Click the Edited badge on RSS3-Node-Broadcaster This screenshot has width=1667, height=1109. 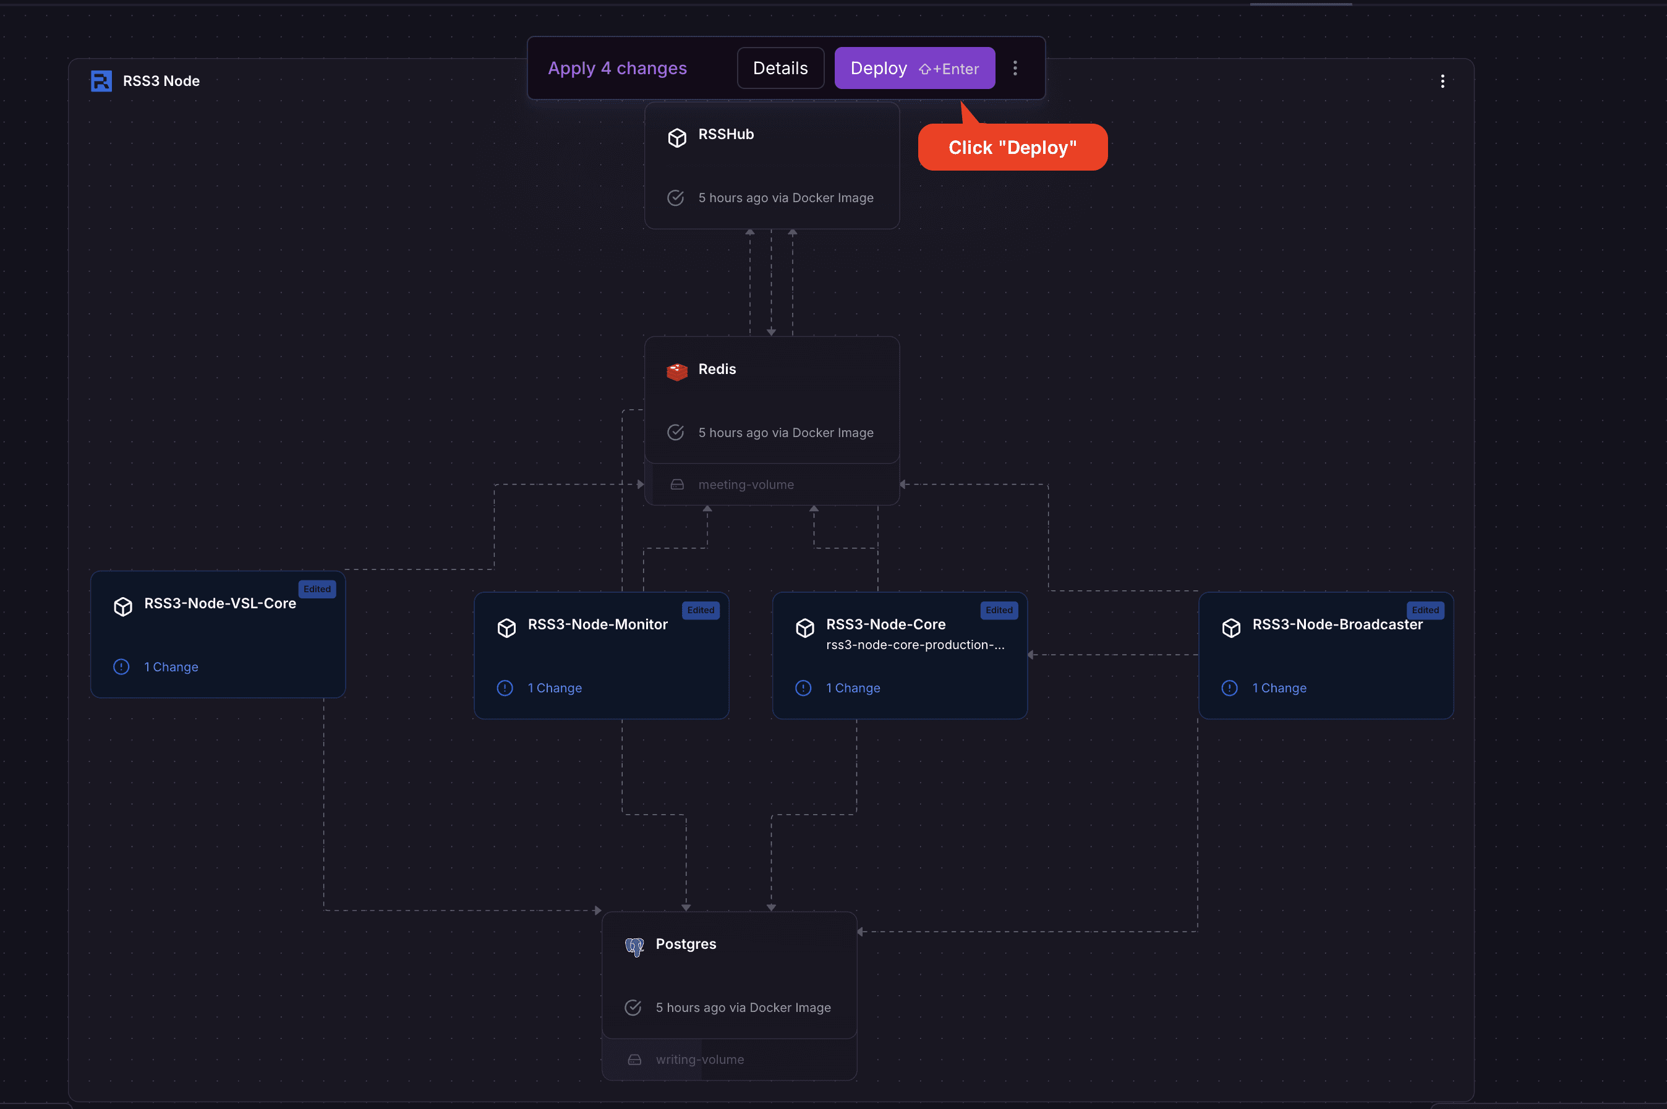1425,610
